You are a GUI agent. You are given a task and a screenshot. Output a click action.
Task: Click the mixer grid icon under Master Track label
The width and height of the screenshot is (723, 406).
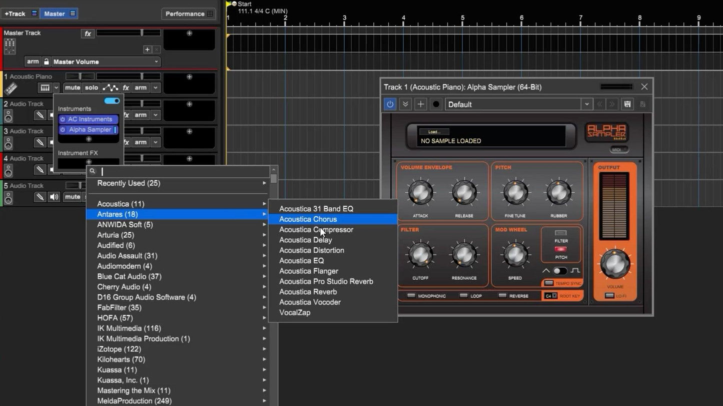(9, 45)
